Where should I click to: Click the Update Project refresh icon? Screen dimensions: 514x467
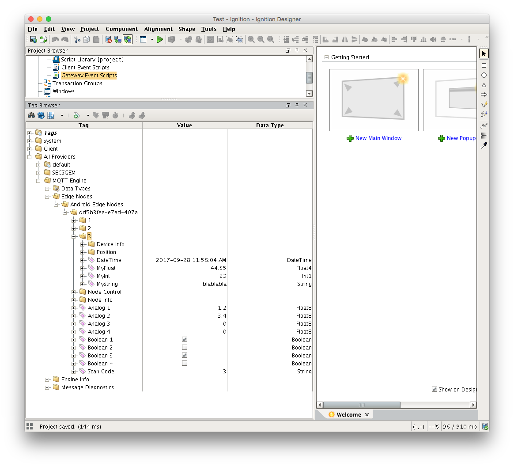click(x=43, y=39)
